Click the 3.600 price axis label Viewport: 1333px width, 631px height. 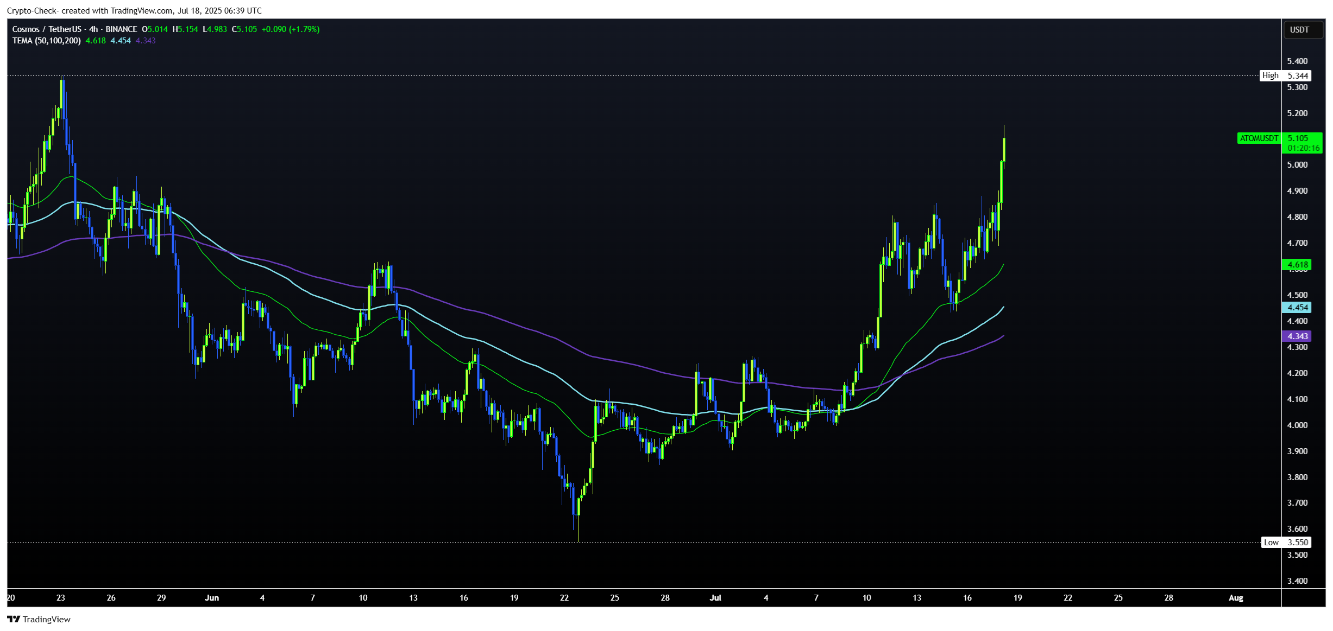(1297, 528)
